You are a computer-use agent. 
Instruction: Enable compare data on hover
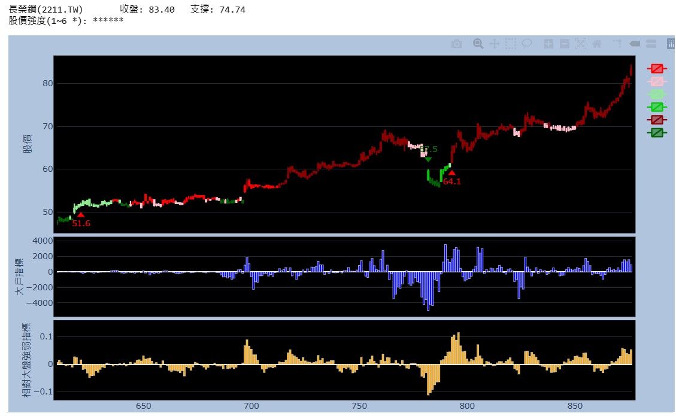(x=651, y=44)
